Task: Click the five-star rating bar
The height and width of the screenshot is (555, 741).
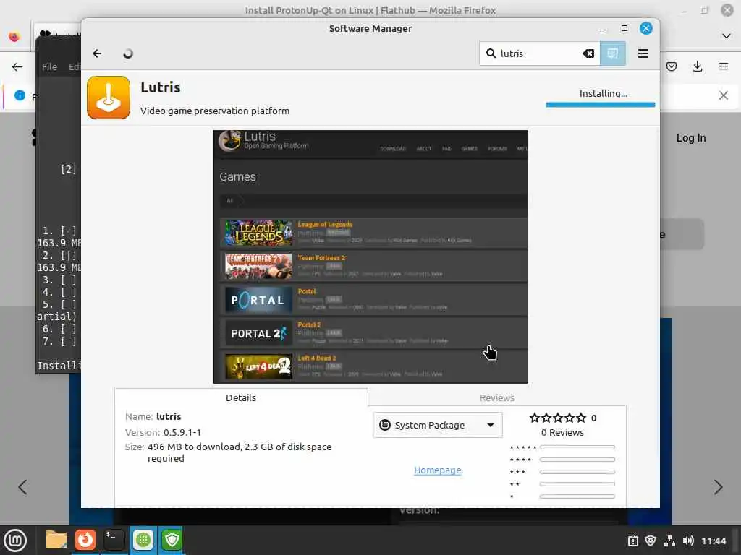Action: pyautogui.click(x=577, y=447)
